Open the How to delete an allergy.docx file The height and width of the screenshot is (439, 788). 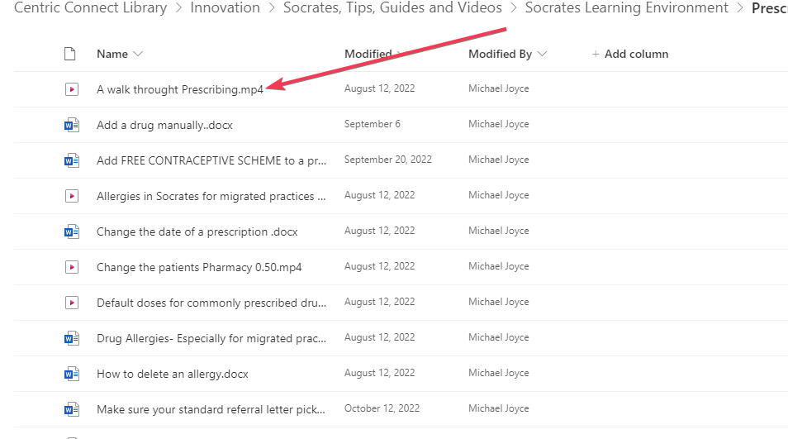click(173, 375)
